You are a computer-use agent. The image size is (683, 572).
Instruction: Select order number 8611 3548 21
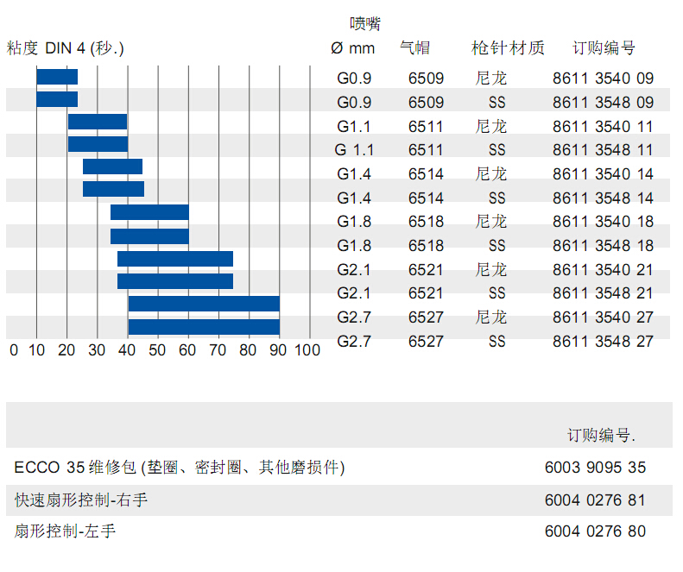click(603, 293)
